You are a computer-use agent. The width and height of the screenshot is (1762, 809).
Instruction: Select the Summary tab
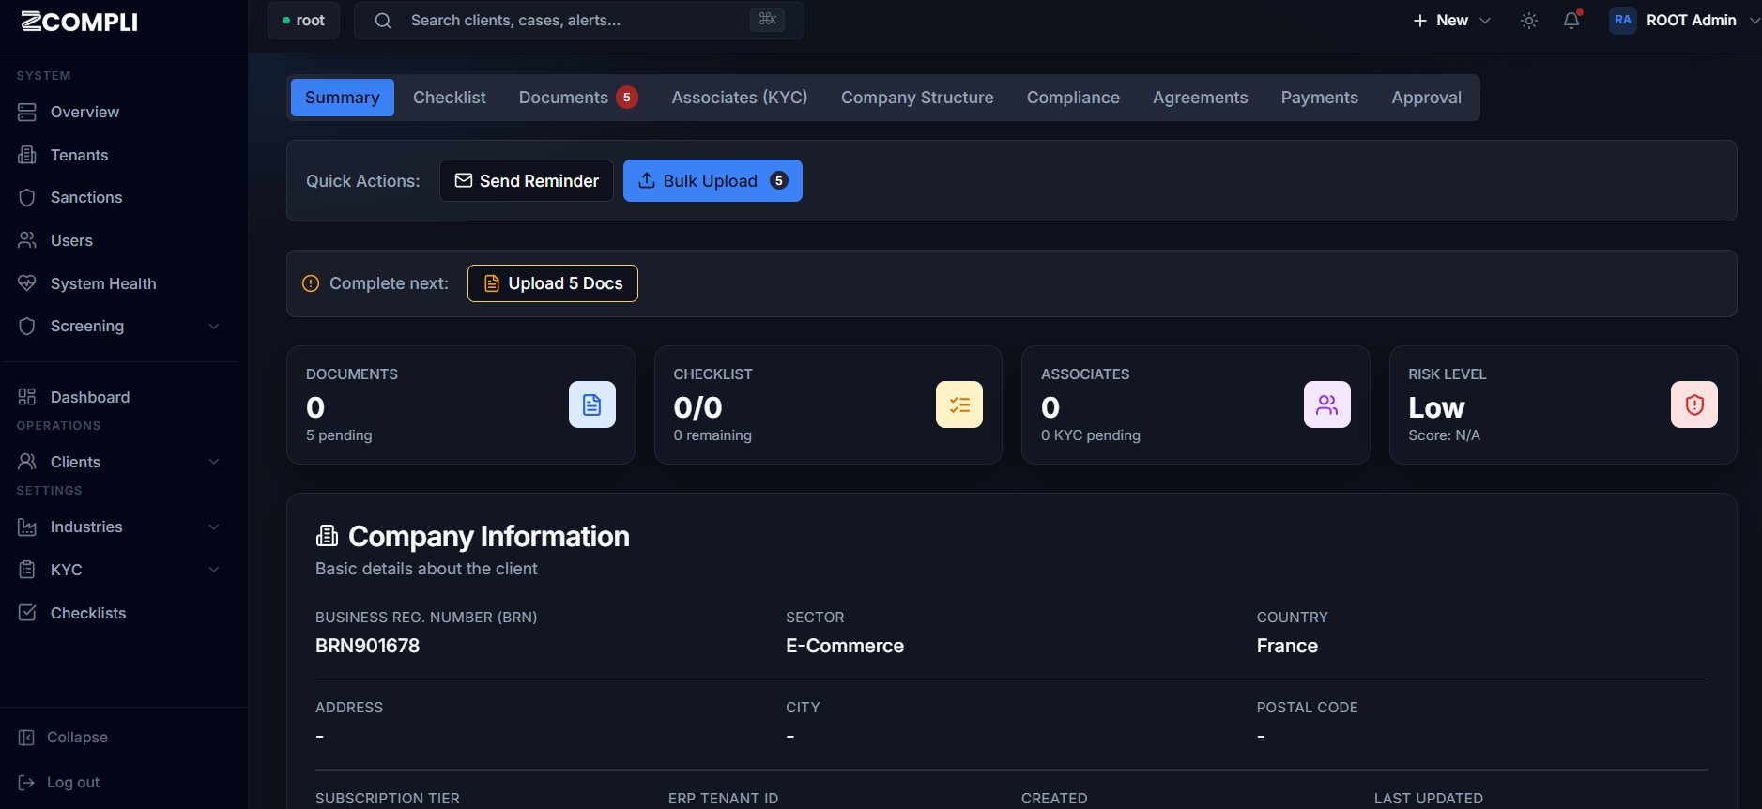[x=343, y=98]
